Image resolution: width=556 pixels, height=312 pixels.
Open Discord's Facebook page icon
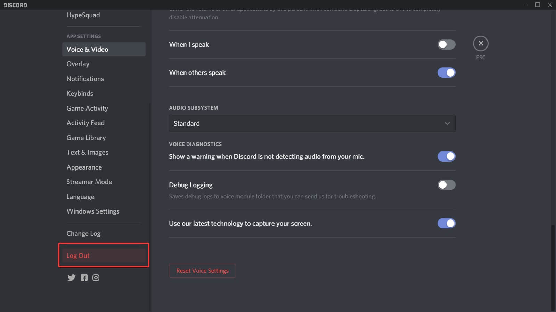(x=84, y=278)
